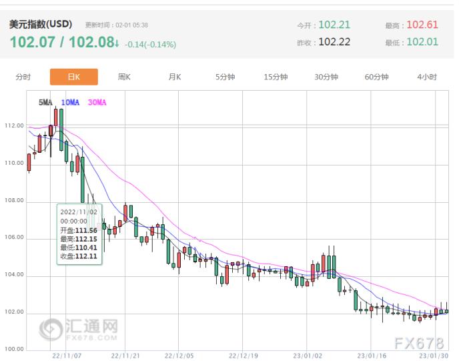
Task: Click the 22/12/19 date axis label
Action: pos(244,356)
